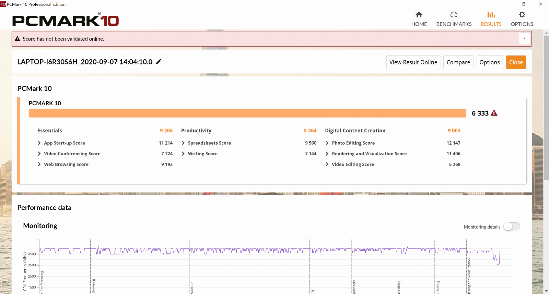The height and width of the screenshot is (294, 549).
Task: Click the Monitoring heading
Action: 40,226
